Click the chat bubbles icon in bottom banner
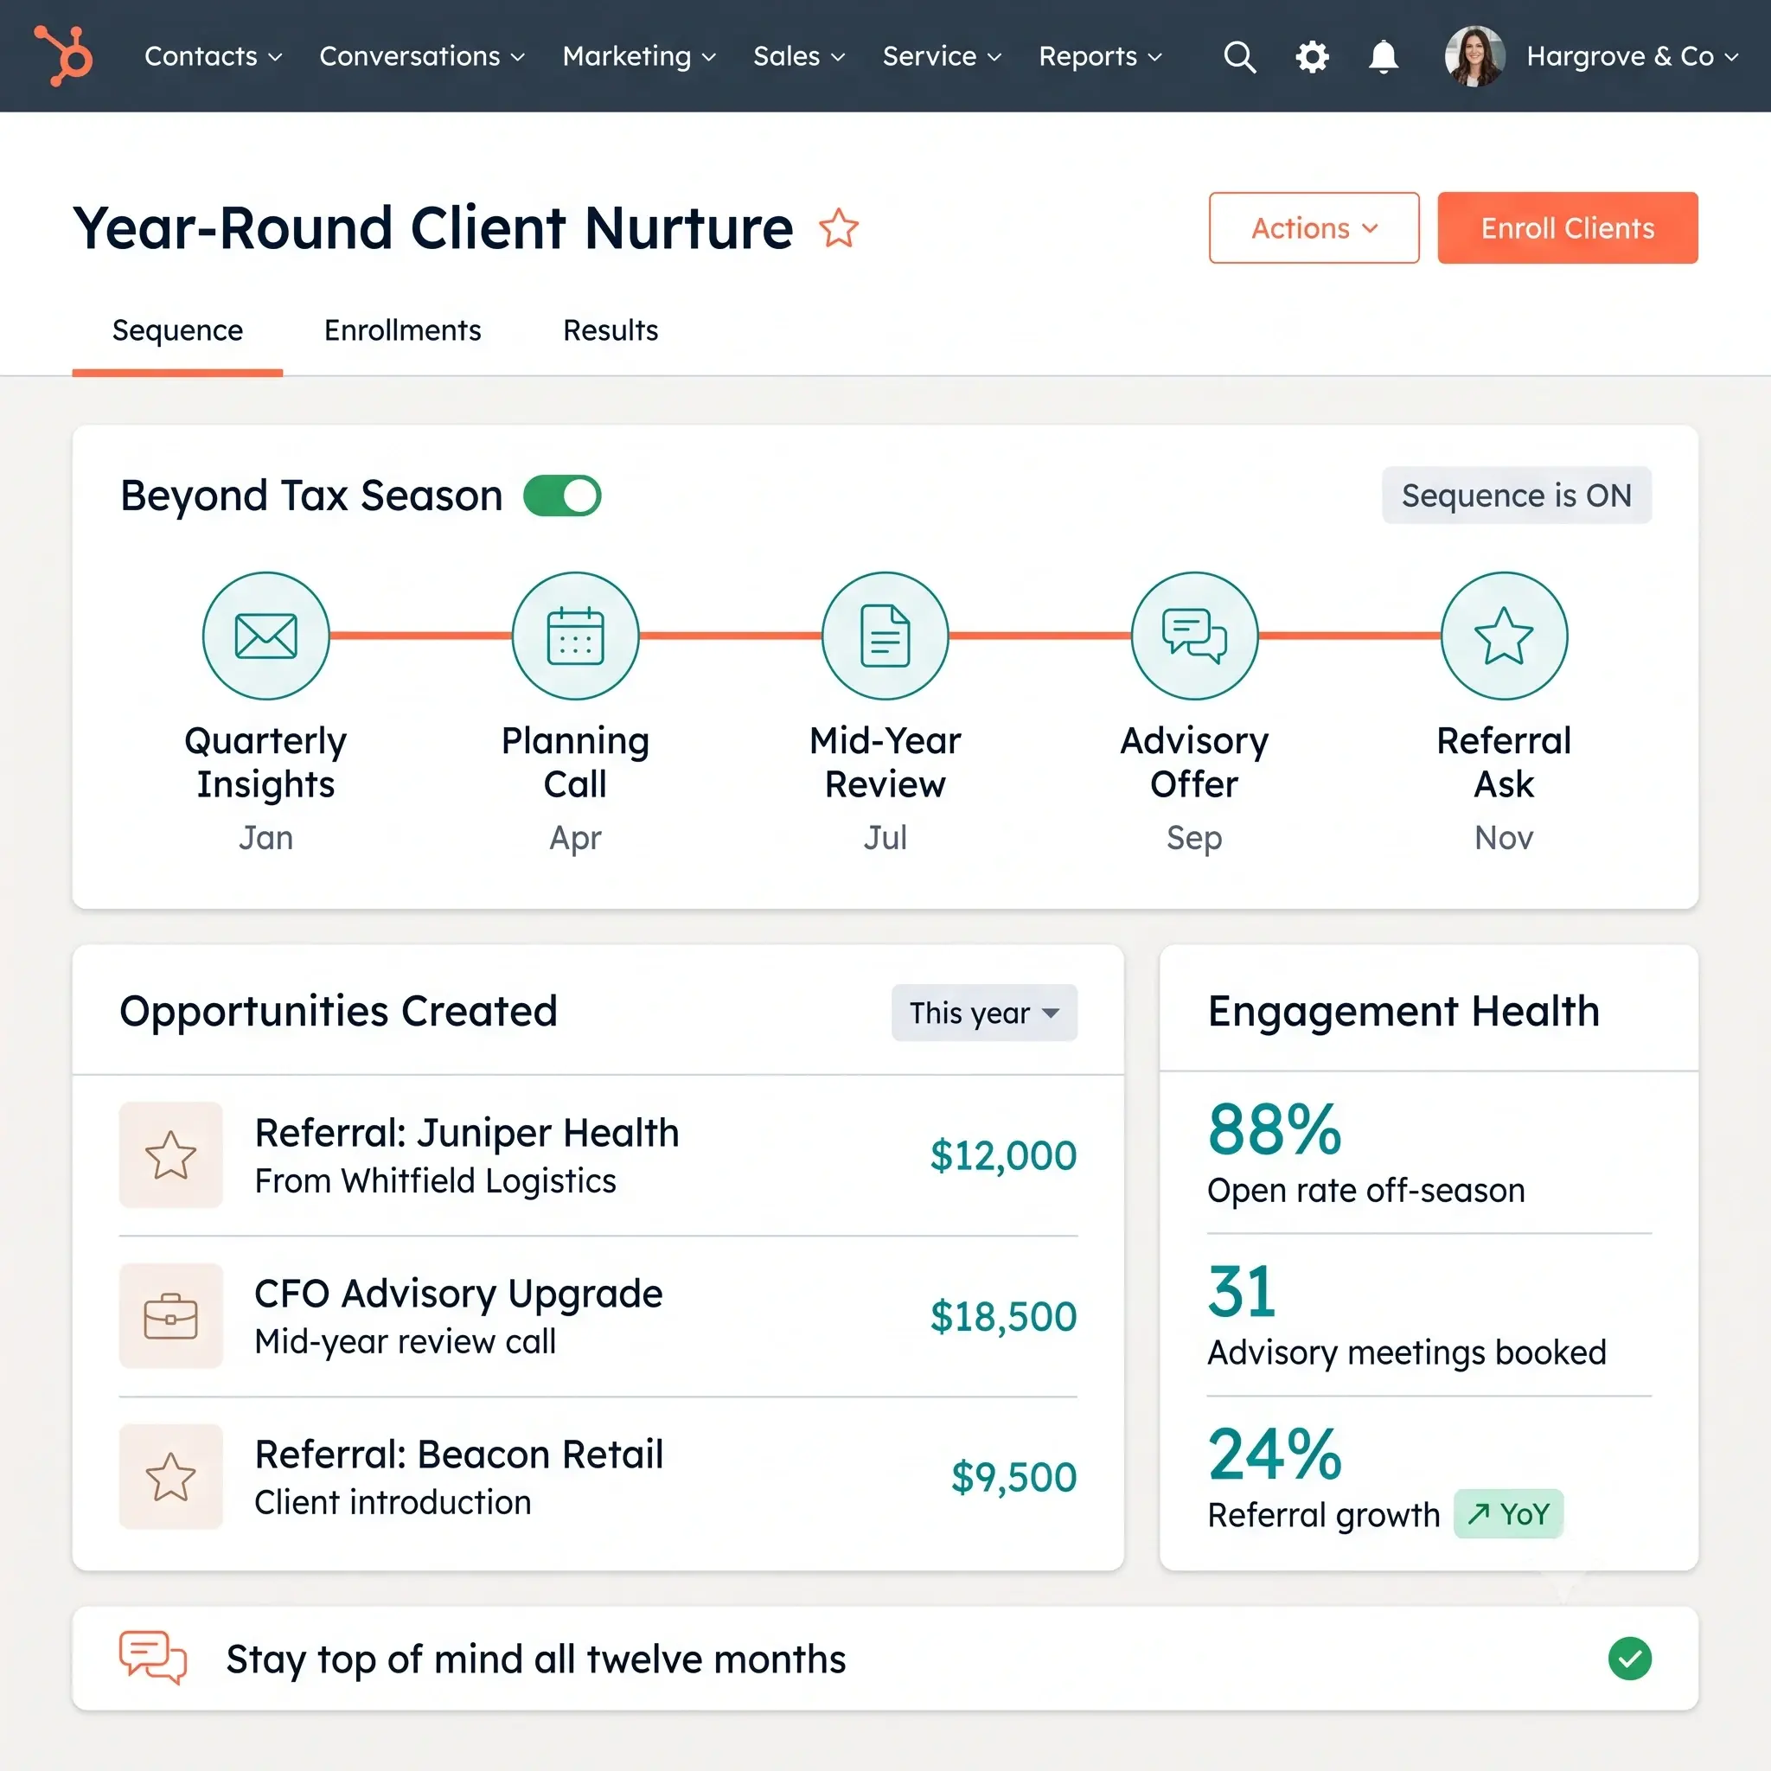This screenshot has width=1771, height=1771. (x=153, y=1658)
